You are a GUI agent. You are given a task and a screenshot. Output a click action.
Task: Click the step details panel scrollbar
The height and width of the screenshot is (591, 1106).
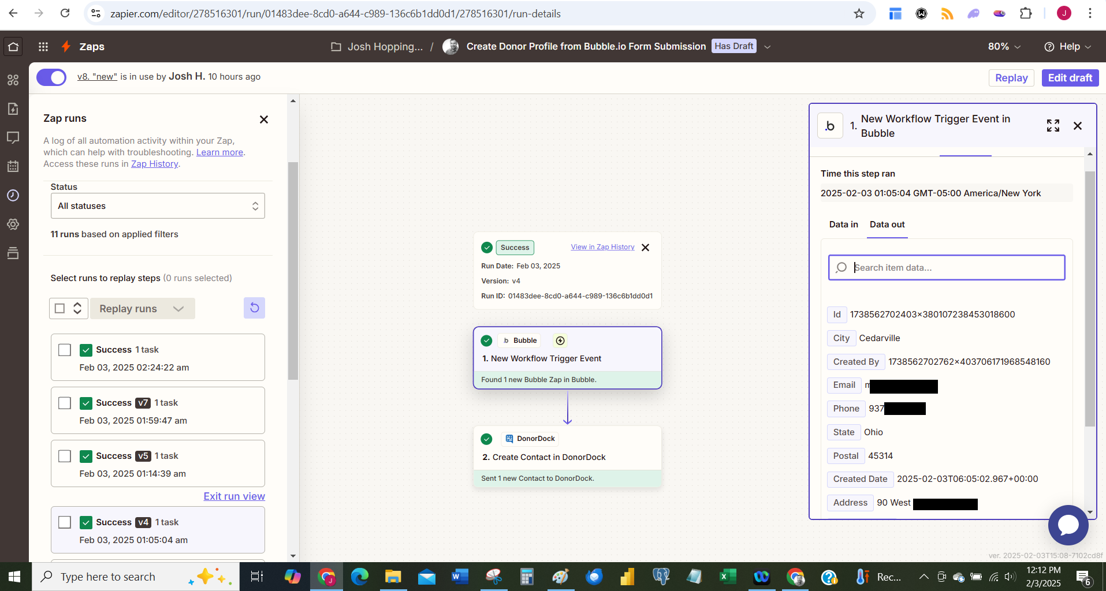tap(1090, 299)
